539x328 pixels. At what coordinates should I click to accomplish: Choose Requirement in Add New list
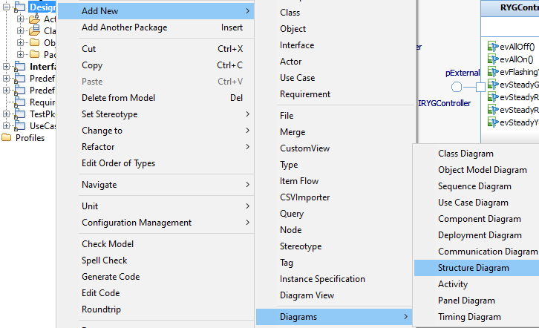pos(304,94)
